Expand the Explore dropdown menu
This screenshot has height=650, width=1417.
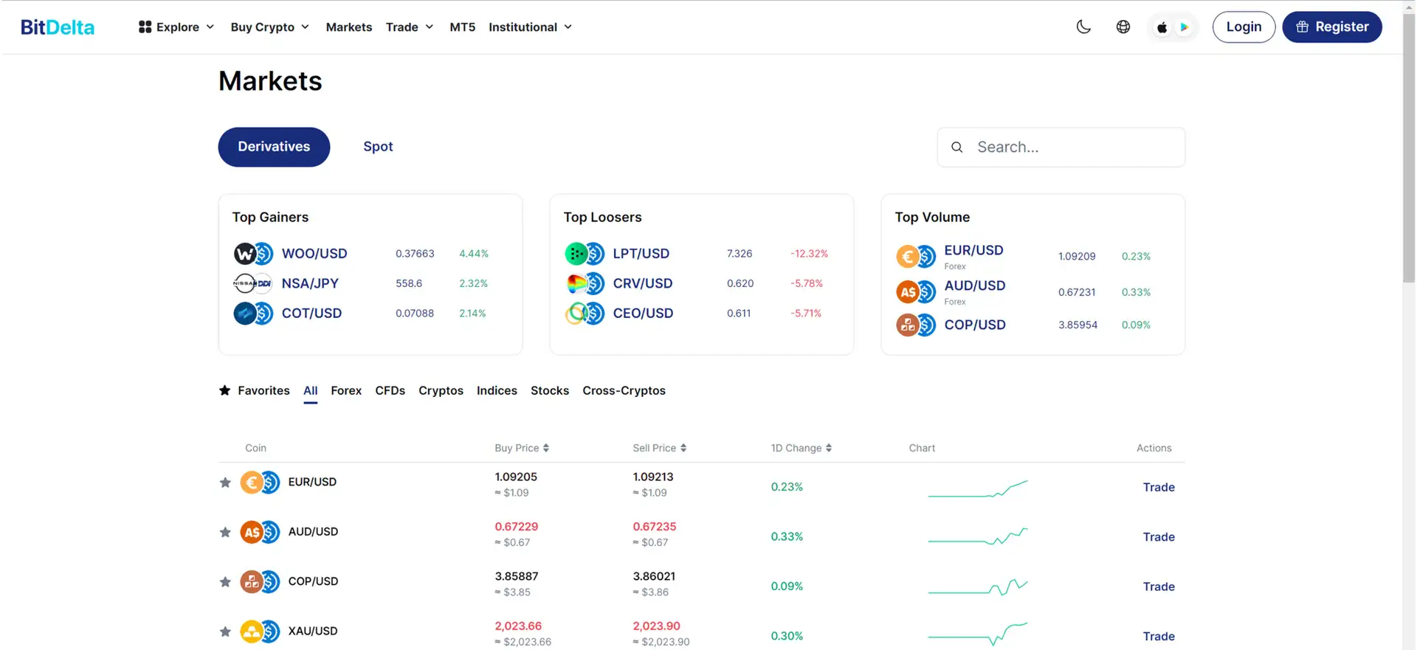[176, 27]
